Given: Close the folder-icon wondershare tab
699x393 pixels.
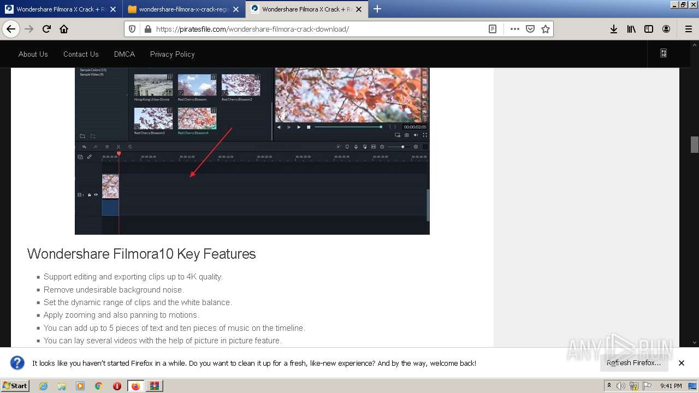Looking at the screenshot, I should (235, 9).
